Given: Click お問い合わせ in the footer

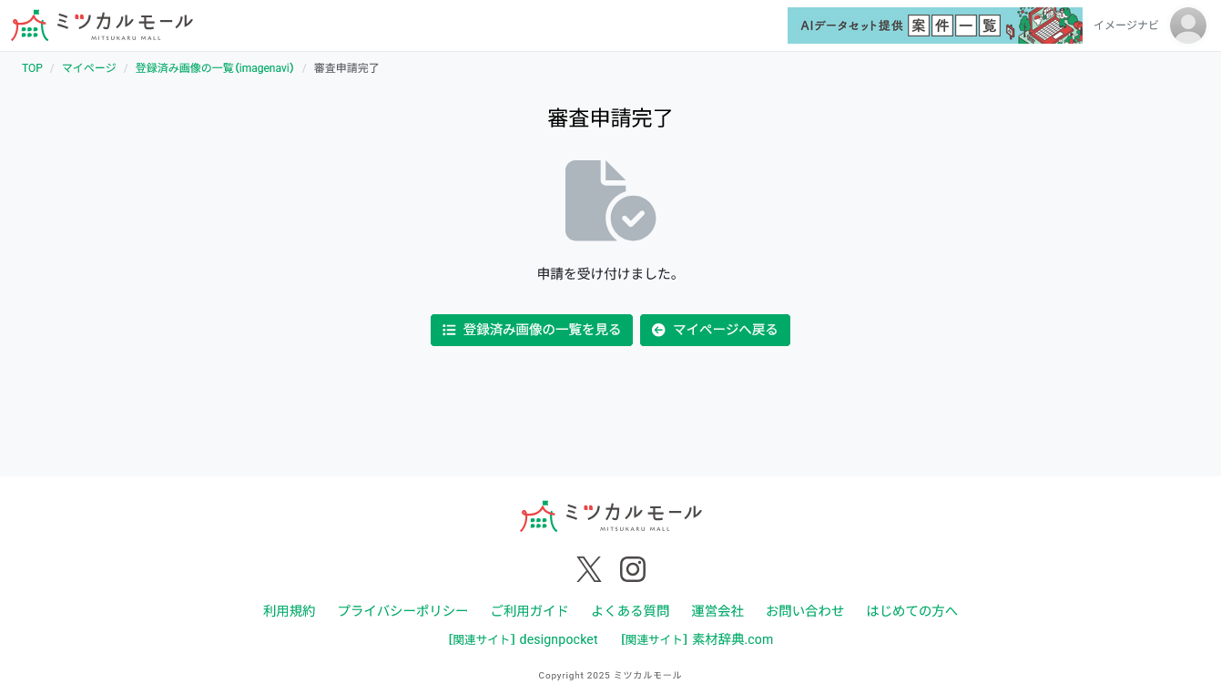Looking at the screenshot, I should tap(805, 611).
